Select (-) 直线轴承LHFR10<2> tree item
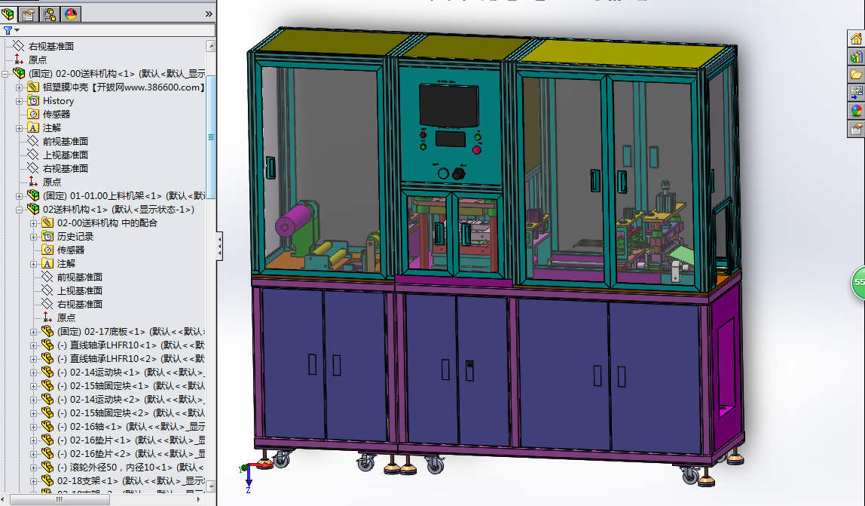 pyautogui.click(x=131, y=359)
